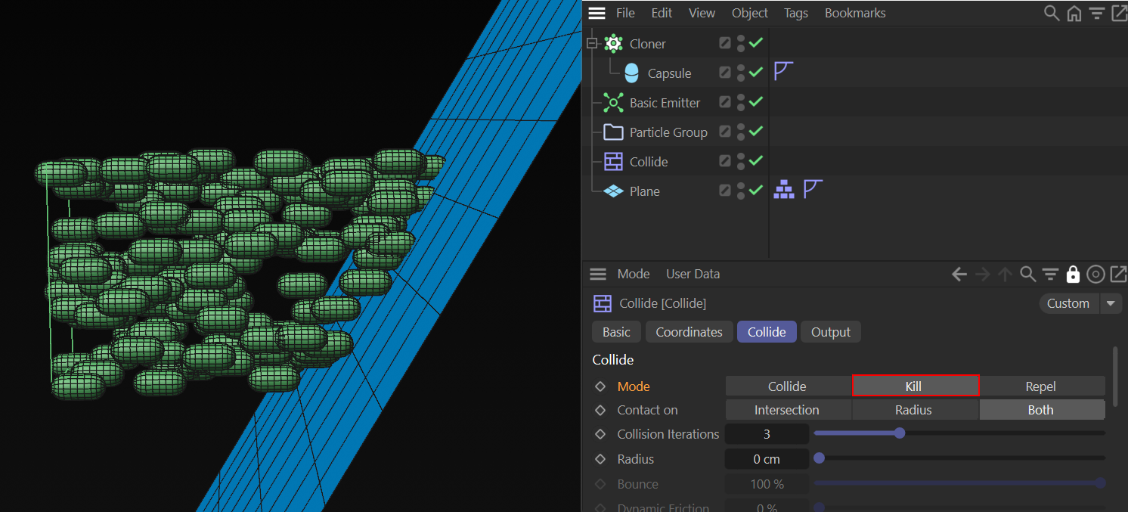The width and height of the screenshot is (1128, 512).
Task: Click the Collision Iterations slider handle
Action: click(x=900, y=433)
